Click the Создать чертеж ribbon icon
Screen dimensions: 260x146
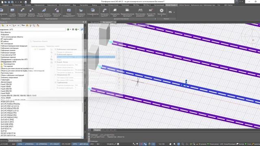tap(12, 10)
